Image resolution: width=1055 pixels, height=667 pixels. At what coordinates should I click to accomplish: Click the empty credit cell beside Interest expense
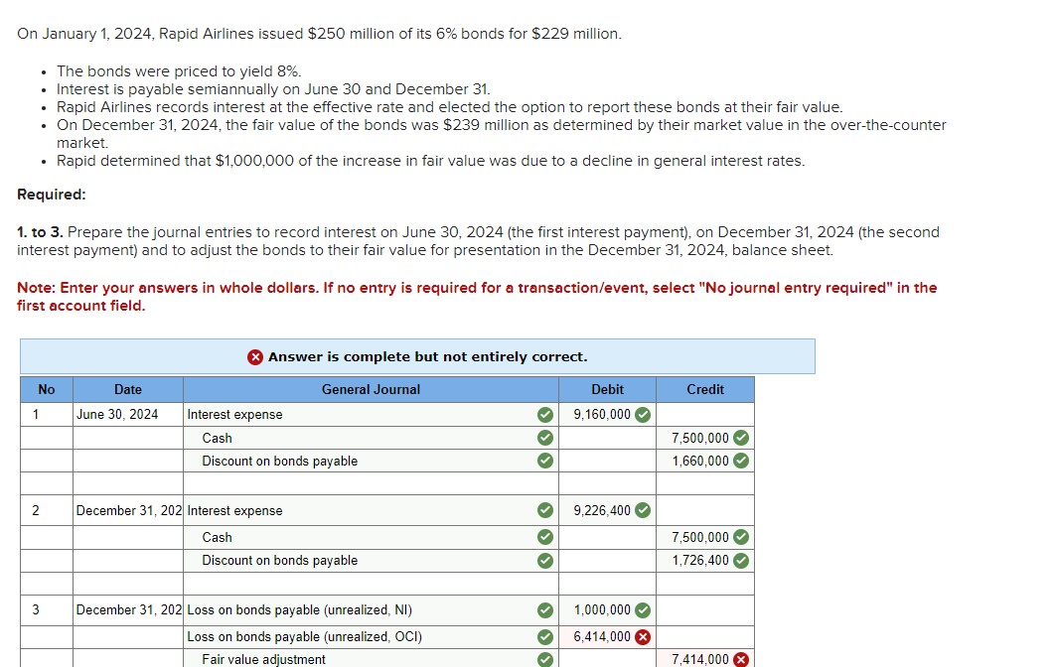pyautogui.click(x=701, y=414)
